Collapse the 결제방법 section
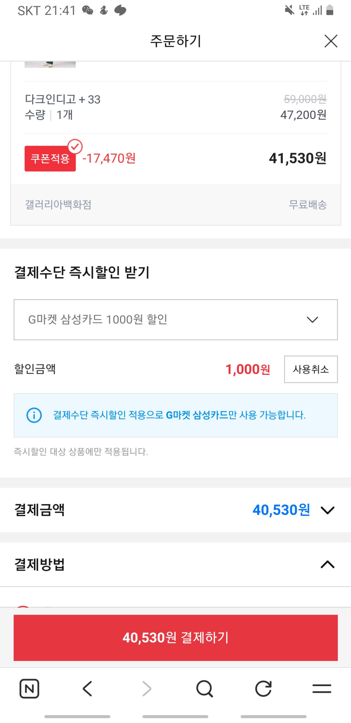Image resolution: width=351 pixels, height=723 pixels. coord(327,564)
